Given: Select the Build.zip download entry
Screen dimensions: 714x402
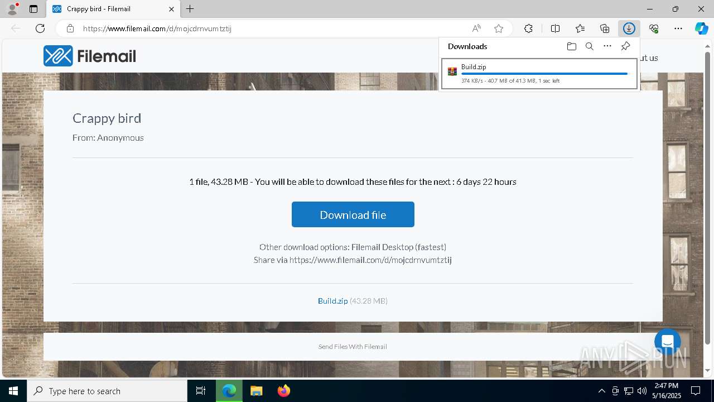Looking at the screenshot, I should click(539, 74).
